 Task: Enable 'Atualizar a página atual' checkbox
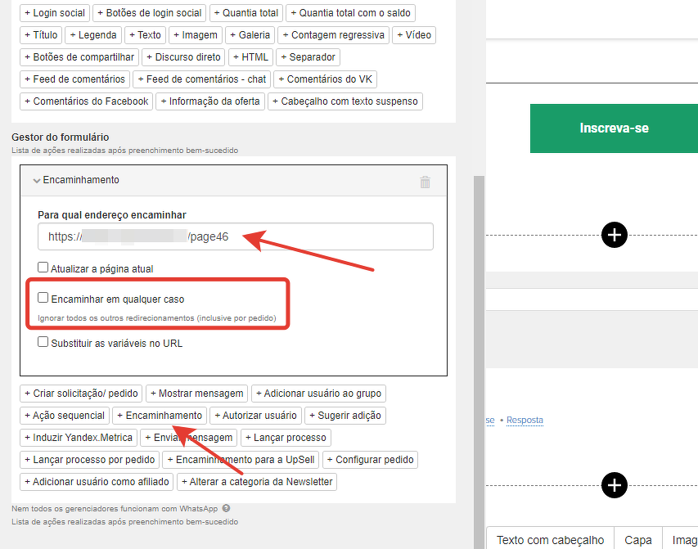[43, 268]
